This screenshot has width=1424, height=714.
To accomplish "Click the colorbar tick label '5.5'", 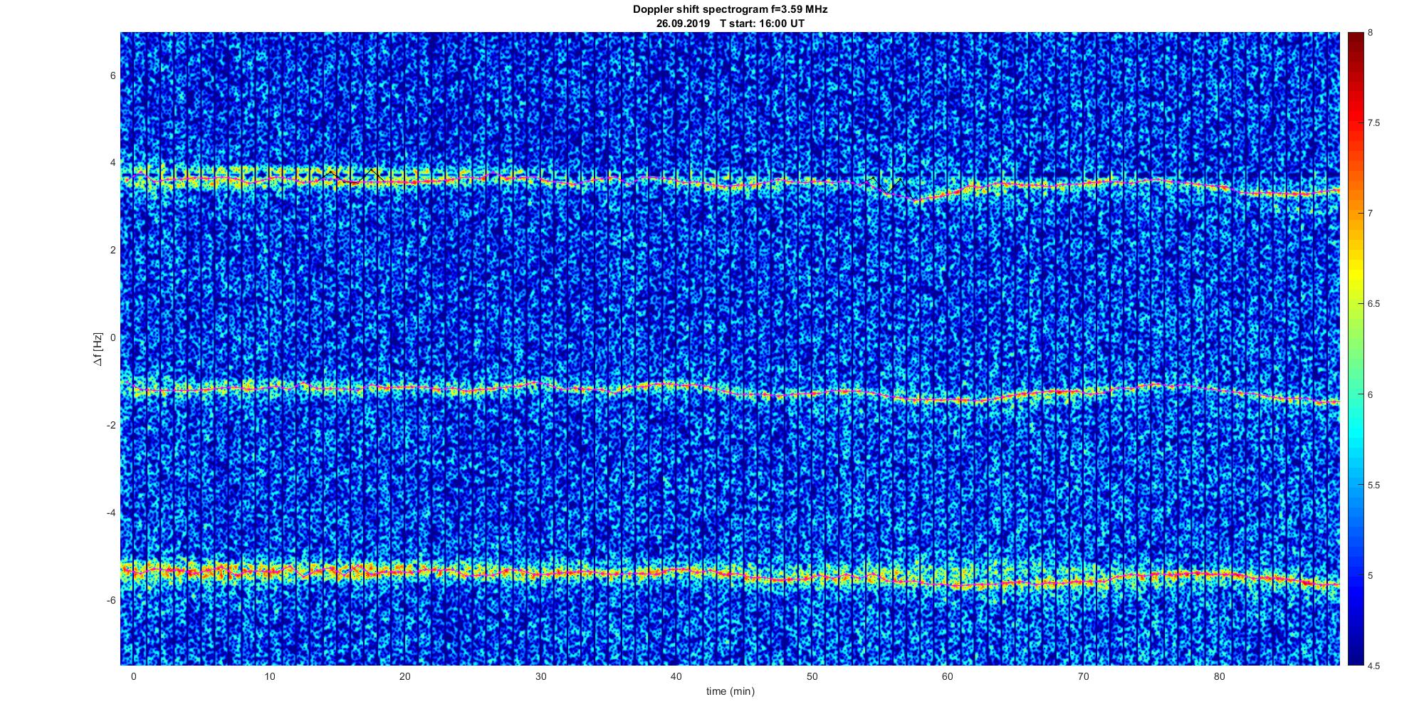I will [x=1374, y=485].
